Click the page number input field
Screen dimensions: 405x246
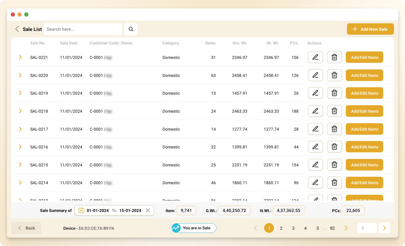pos(367,228)
